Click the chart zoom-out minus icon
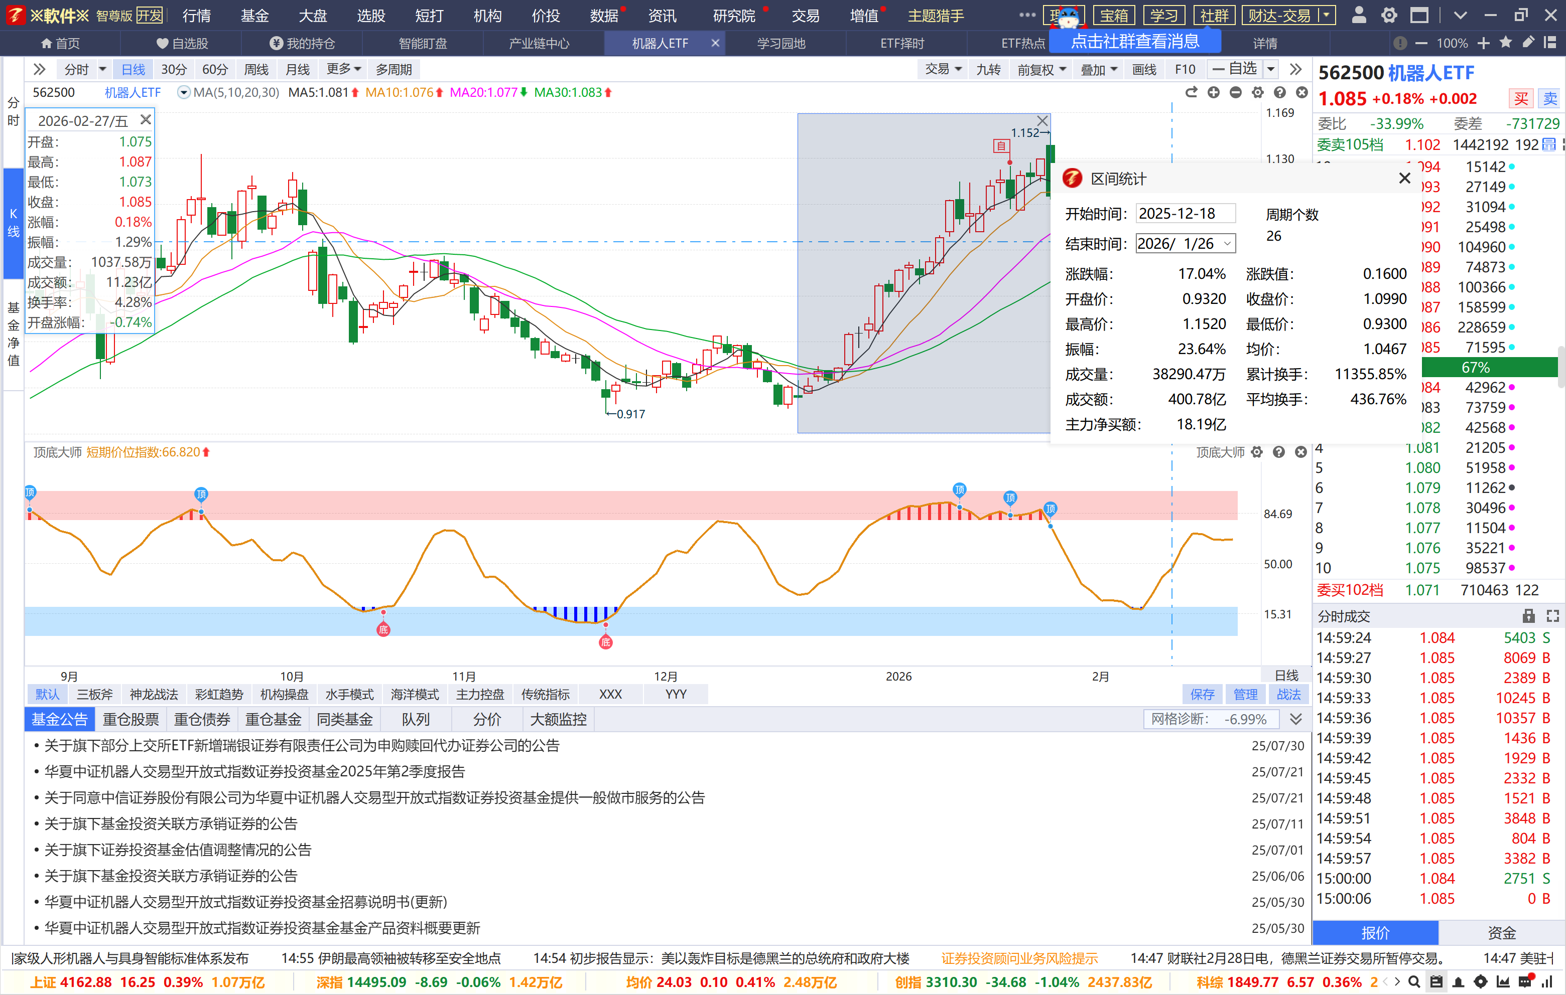The image size is (1566, 995). pos(1236,92)
